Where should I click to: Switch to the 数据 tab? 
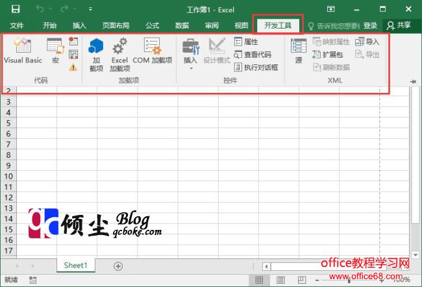pyautogui.click(x=182, y=25)
